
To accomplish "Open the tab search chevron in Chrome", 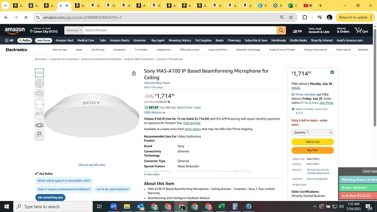I will coord(5,6).
